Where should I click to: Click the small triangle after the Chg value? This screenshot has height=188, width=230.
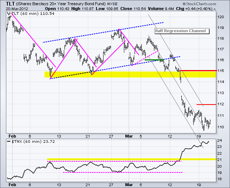tap(214, 9)
